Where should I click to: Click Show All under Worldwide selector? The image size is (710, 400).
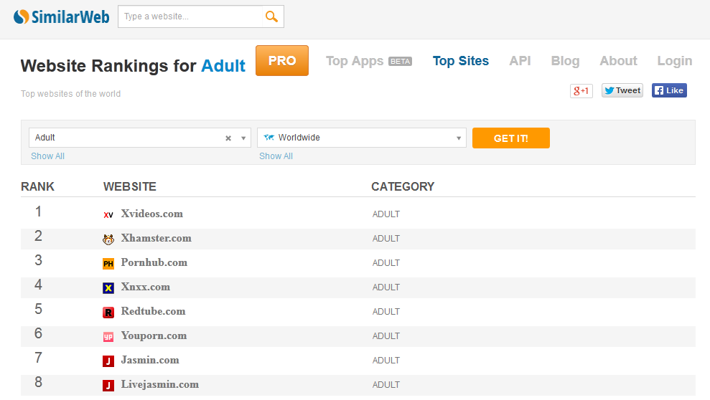click(276, 156)
